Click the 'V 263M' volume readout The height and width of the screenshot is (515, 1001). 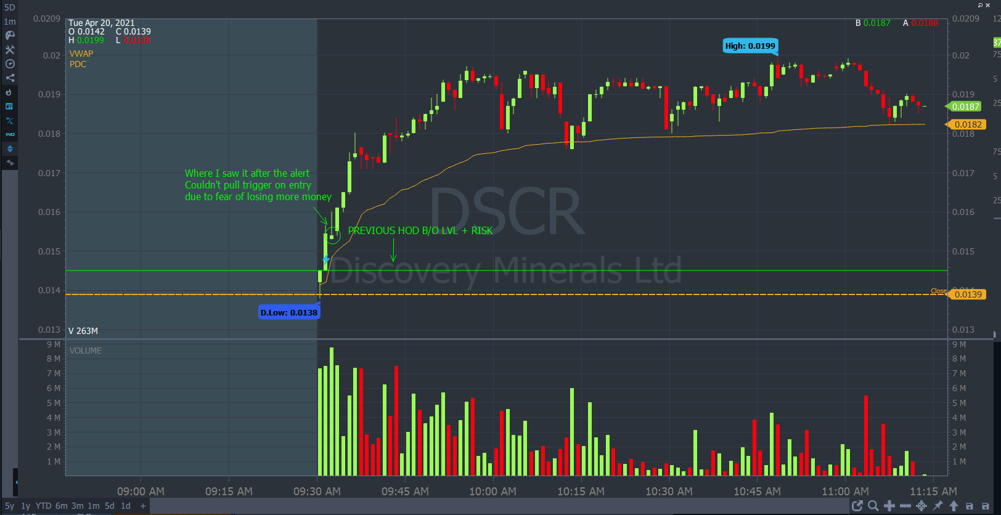pos(83,331)
